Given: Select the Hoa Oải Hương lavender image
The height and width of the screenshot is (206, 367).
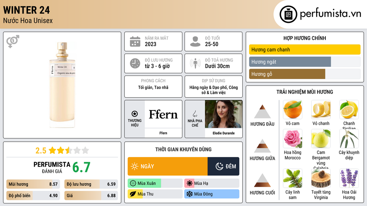Looking at the screenshot, I should (x=349, y=178).
